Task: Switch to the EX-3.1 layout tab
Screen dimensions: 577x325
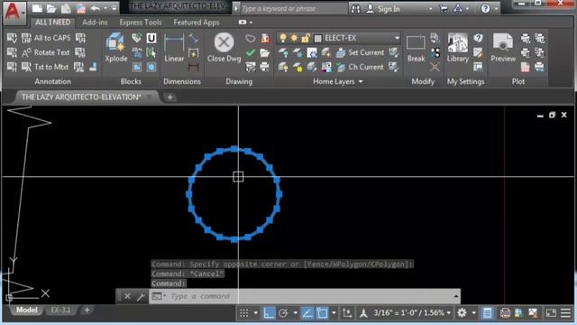Action: coord(60,310)
